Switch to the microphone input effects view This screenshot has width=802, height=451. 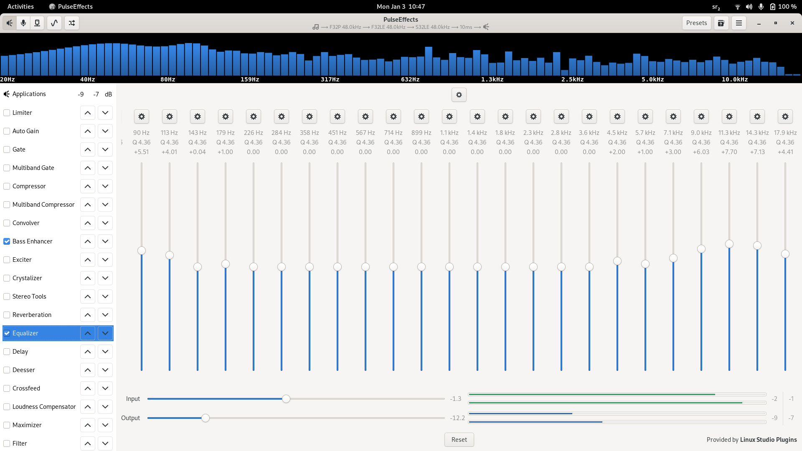23,23
